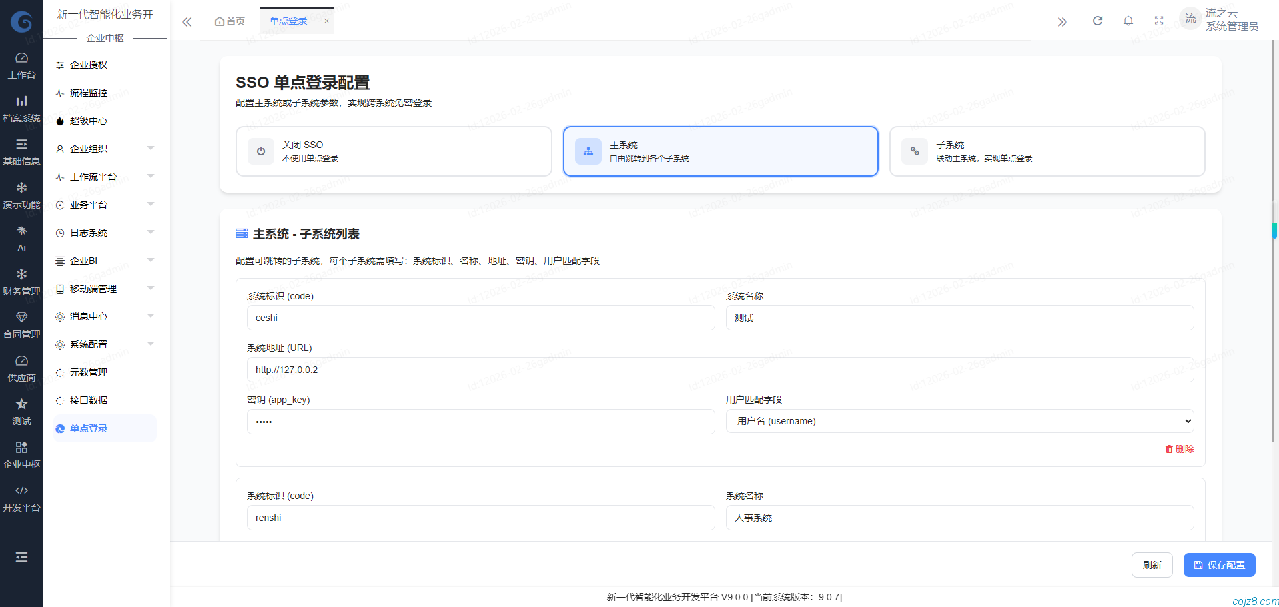Select 财务管理 in the left sidebar
Screen dimensions: 1279x607
pos(21,280)
